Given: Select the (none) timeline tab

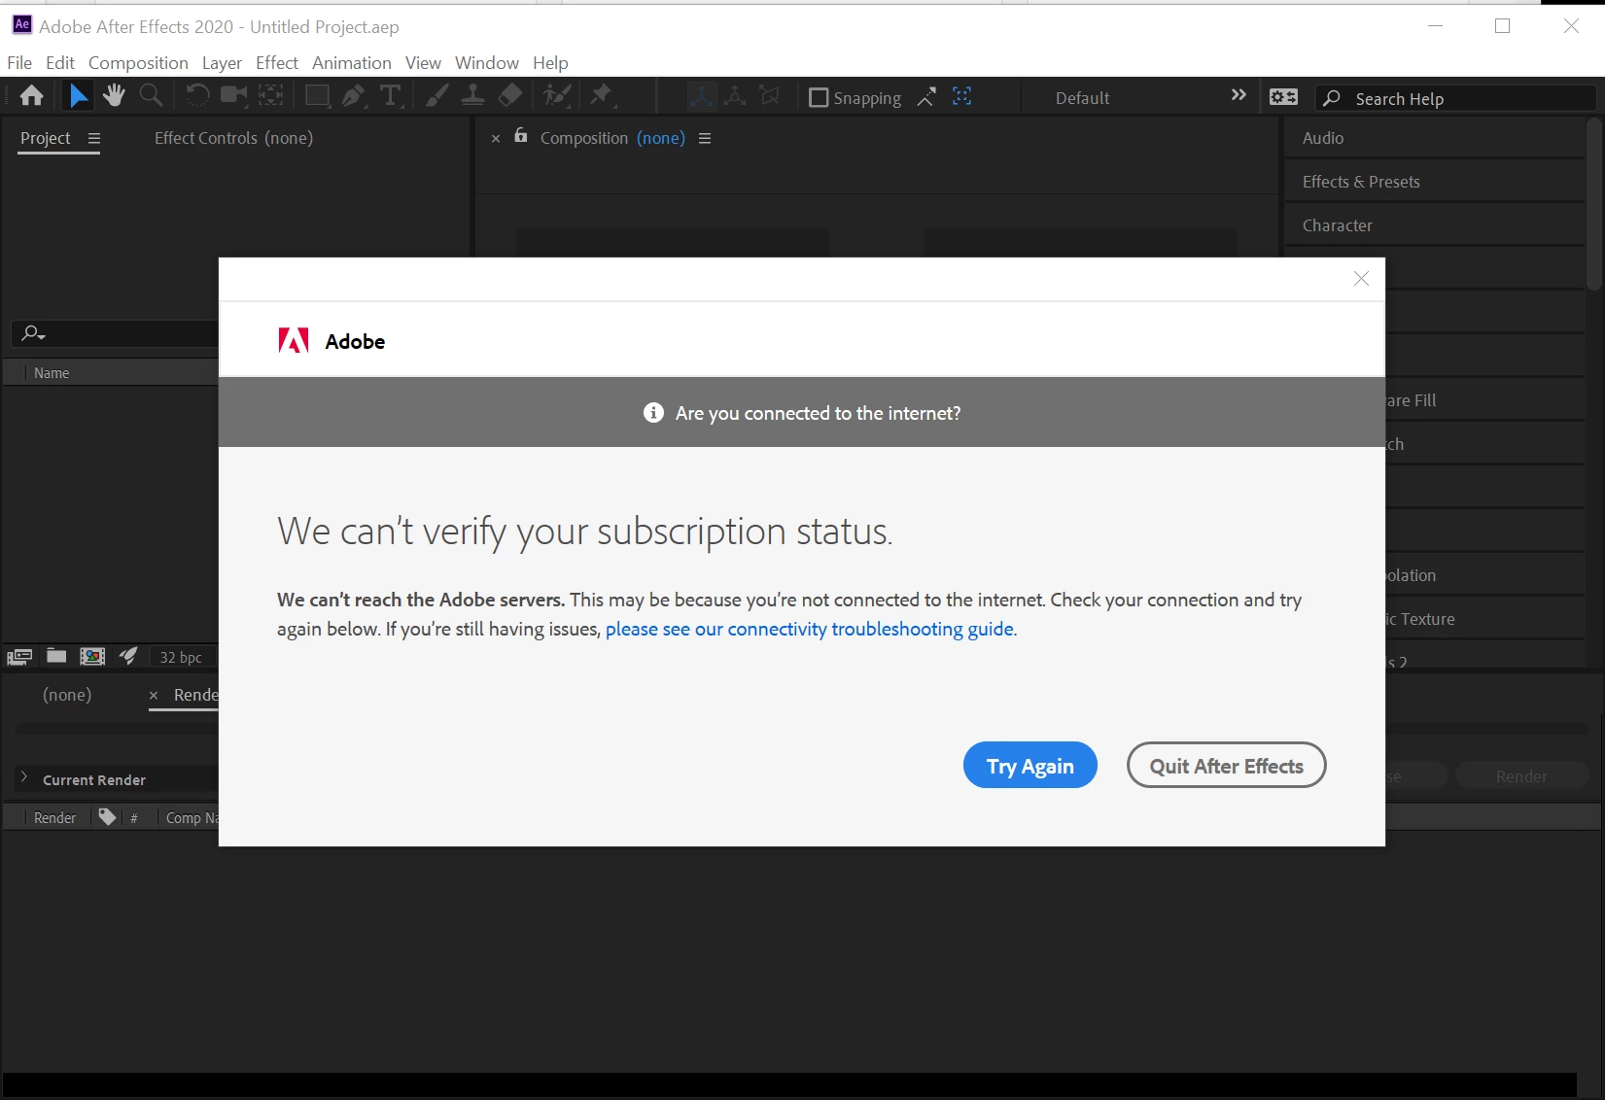Looking at the screenshot, I should pos(67,695).
